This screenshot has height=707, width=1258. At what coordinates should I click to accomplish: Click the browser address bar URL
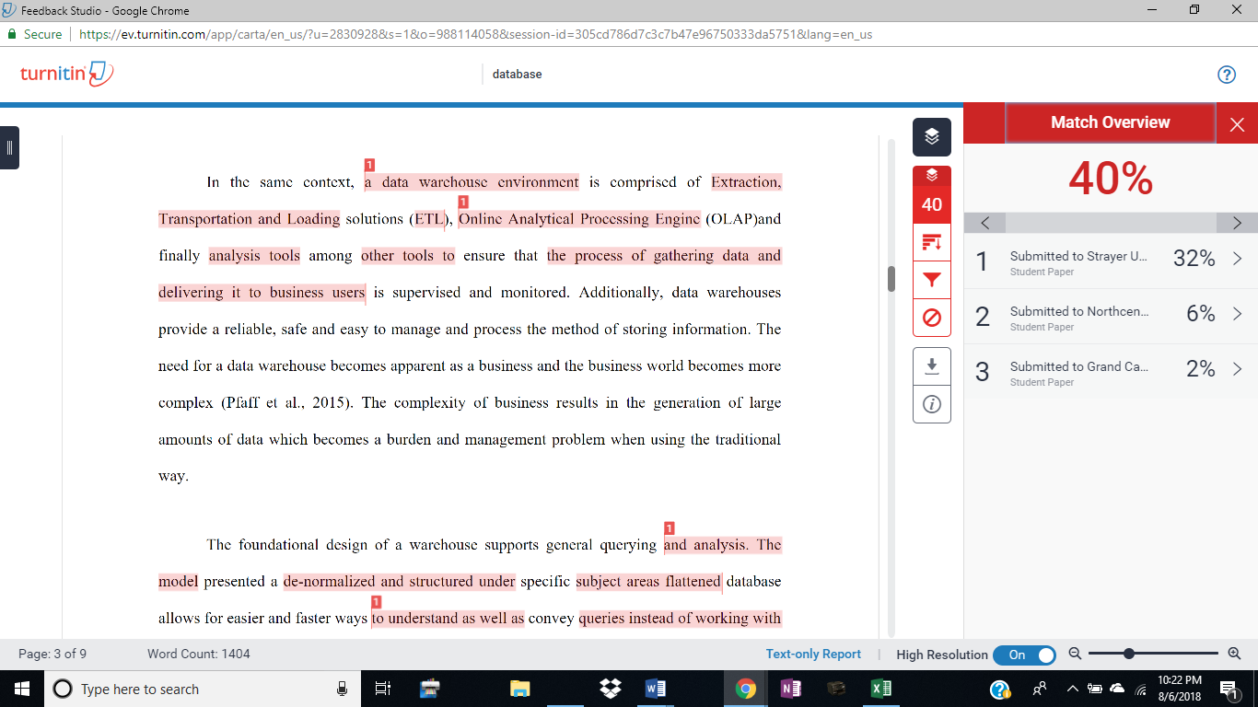click(x=475, y=34)
